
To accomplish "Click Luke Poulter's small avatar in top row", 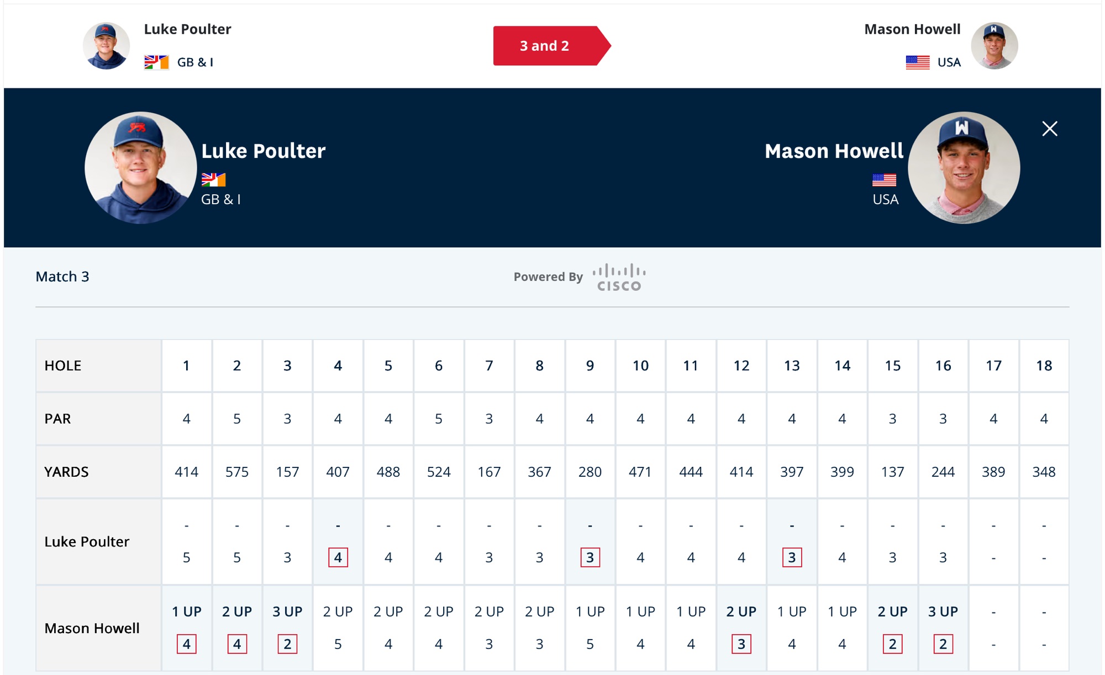I will [x=106, y=46].
